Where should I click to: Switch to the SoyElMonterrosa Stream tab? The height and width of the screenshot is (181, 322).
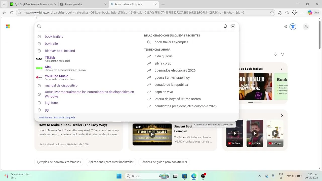click(33, 4)
